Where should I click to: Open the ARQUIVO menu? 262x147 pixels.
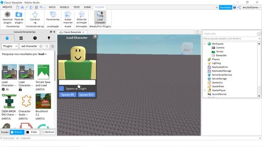[x=7, y=7]
